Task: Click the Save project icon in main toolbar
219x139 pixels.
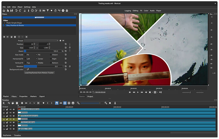Action: coord(12,10)
